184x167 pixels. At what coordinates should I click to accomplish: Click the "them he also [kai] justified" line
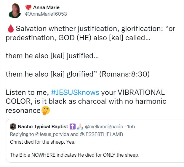tap(50, 56)
